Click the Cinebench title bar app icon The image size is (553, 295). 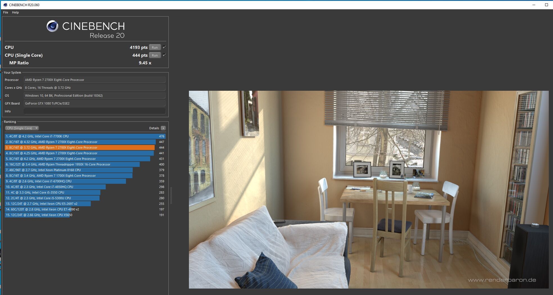point(5,5)
